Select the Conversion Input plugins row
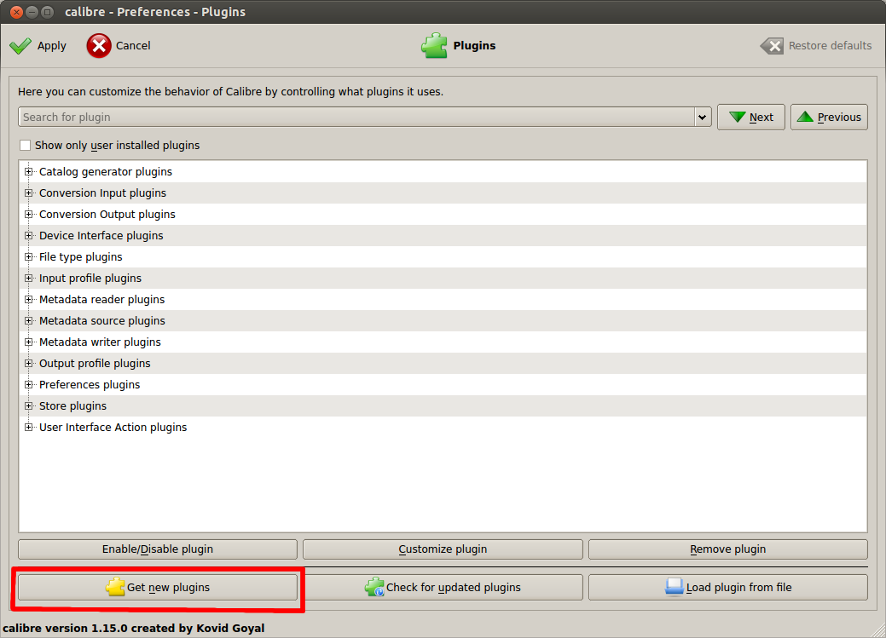Image resolution: width=886 pixels, height=638 pixels. [x=443, y=193]
